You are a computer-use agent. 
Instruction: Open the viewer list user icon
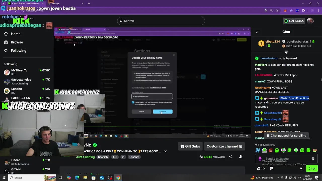[x=241, y=157]
